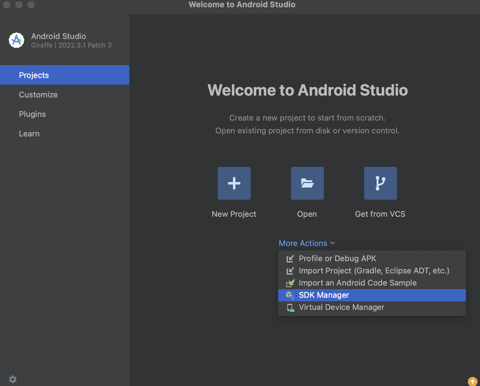Click the Giraffe 2022.3.1 Patch 3 version text
Viewport: 480px width, 386px height.
click(x=71, y=45)
